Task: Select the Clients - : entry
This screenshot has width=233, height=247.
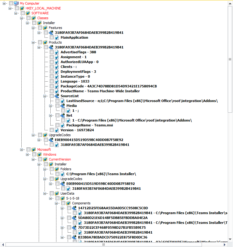Action: click(x=69, y=67)
